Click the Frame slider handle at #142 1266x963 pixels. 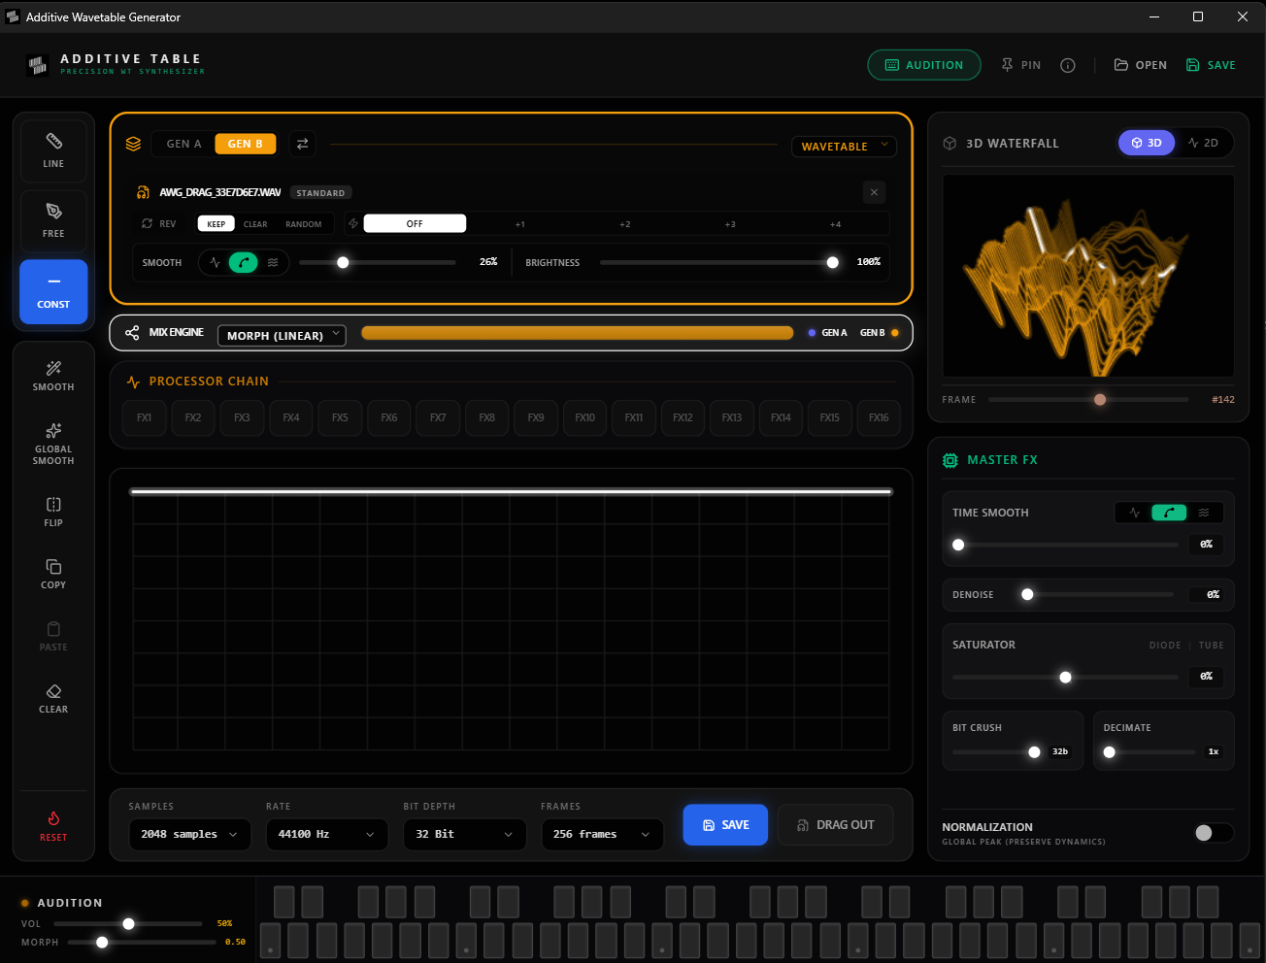(x=1100, y=399)
